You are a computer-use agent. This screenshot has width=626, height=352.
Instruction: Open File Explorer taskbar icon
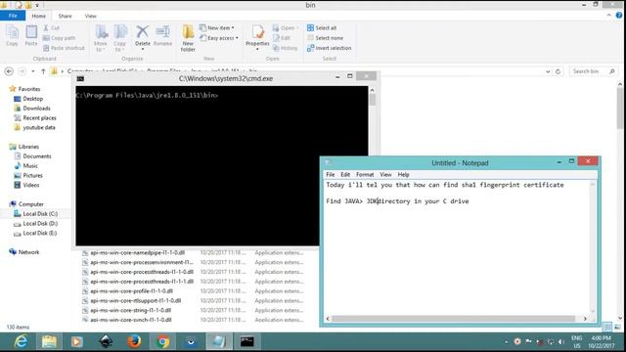tap(49, 341)
